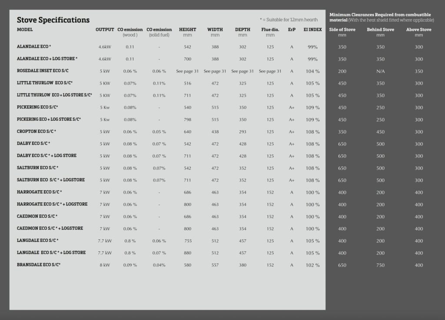
Task: Click the 557 width value for Bransdale
Action: [215, 265]
